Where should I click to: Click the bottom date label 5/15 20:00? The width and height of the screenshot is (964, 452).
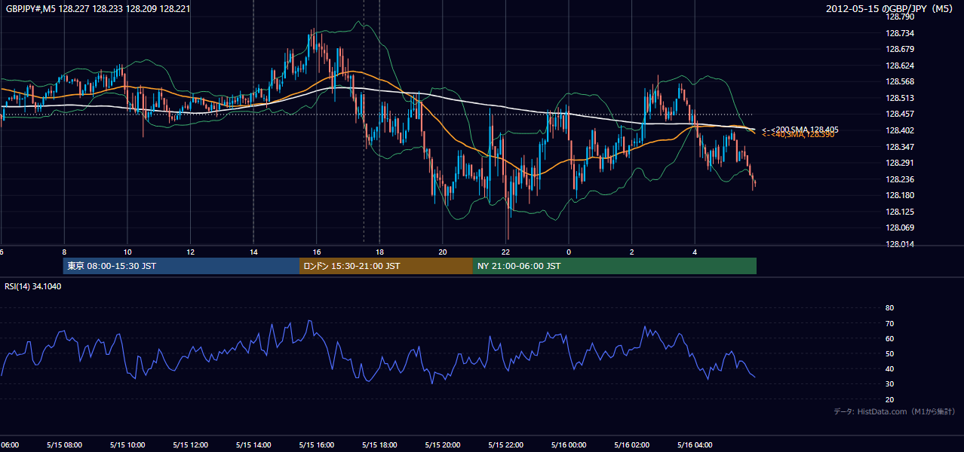pyautogui.click(x=442, y=445)
